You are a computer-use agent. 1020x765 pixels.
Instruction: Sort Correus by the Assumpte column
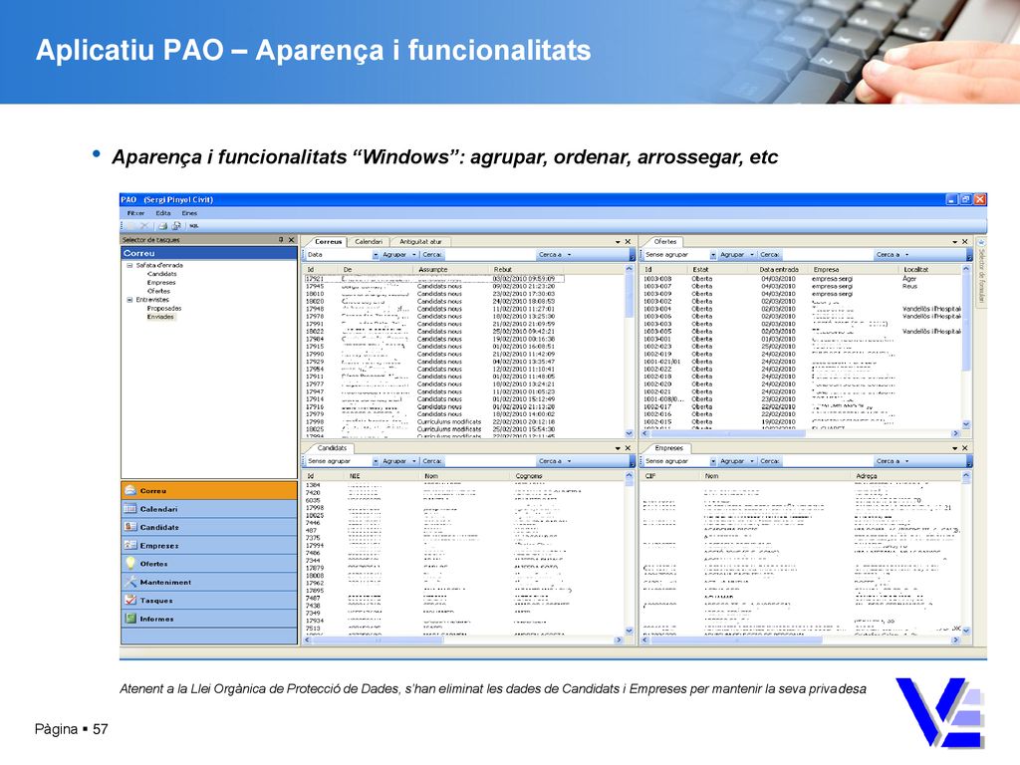pos(452,269)
